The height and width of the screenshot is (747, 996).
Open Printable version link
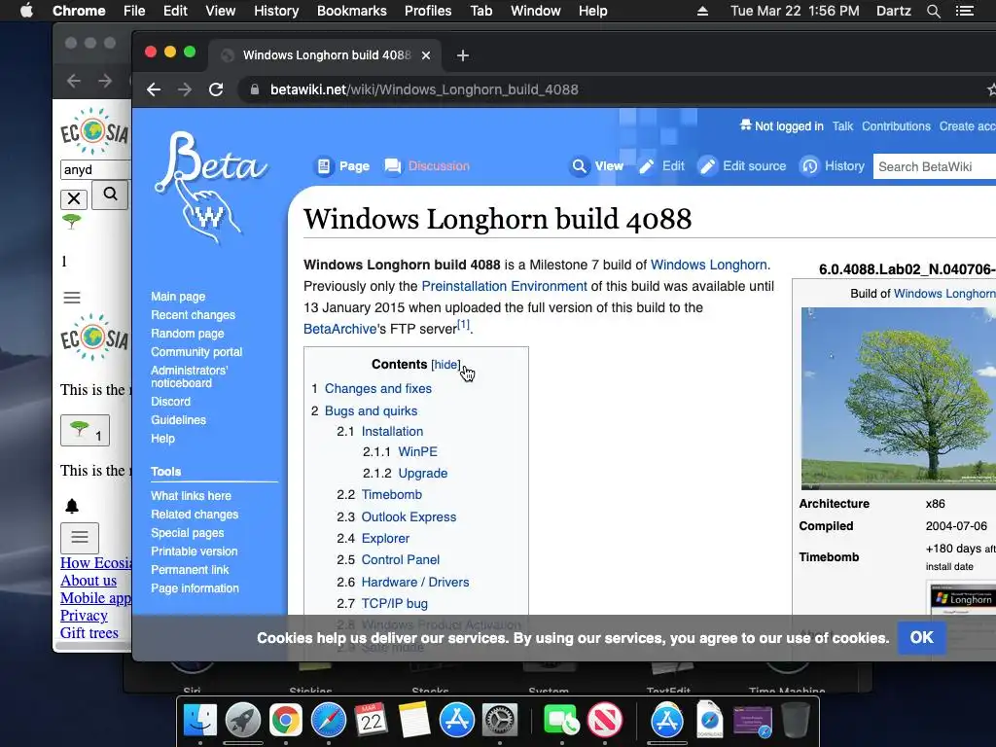click(x=194, y=551)
